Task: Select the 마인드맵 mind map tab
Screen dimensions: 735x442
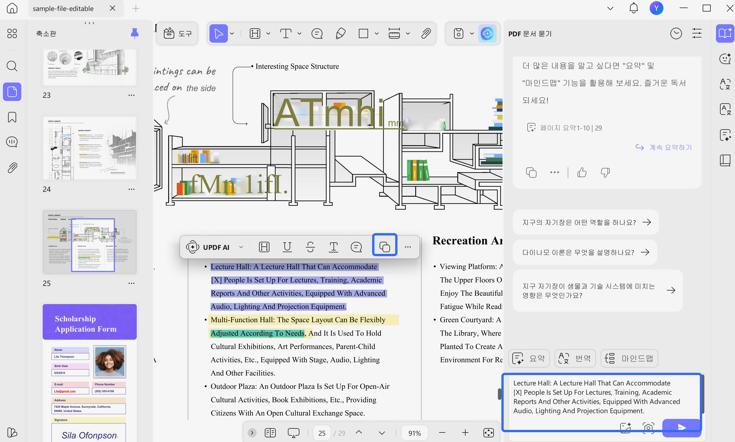Action: click(629, 358)
